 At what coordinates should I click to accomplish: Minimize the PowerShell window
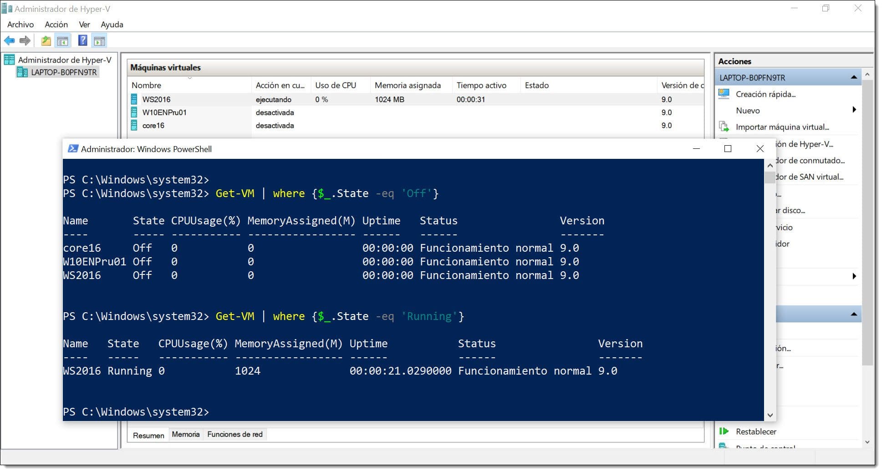(x=696, y=149)
